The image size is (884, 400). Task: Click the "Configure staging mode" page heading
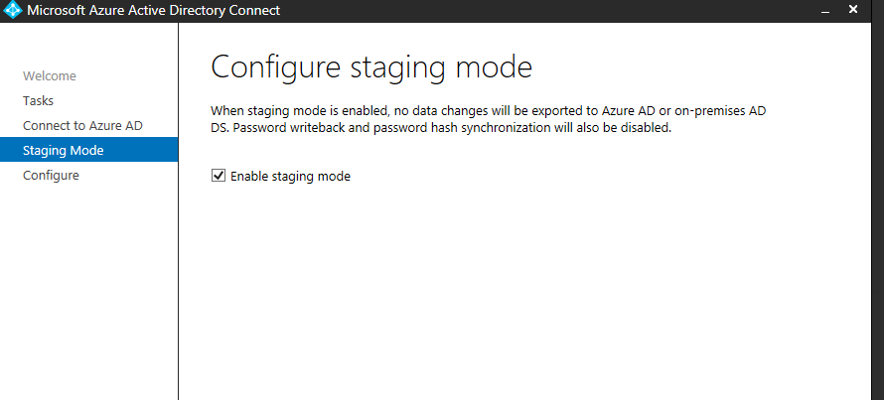[x=371, y=67]
